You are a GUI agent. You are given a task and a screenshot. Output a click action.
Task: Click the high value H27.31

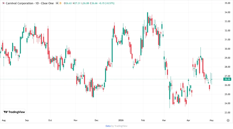coord(77,3)
